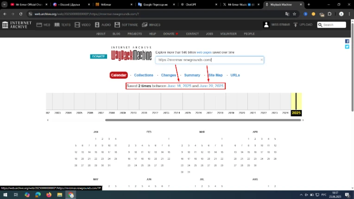Open the browser Extensions puzzle icon
This screenshot has width=354, height=199.
point(329,14)
